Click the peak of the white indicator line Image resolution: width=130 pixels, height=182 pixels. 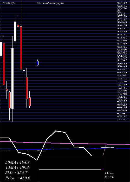[56, 131]
